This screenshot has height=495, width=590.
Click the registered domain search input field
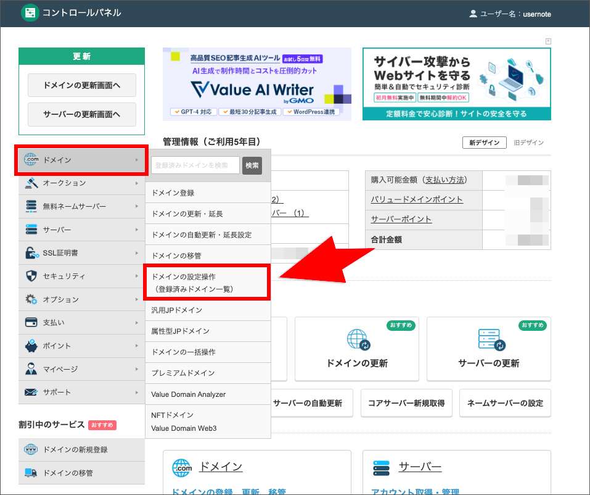click(195, 165)
